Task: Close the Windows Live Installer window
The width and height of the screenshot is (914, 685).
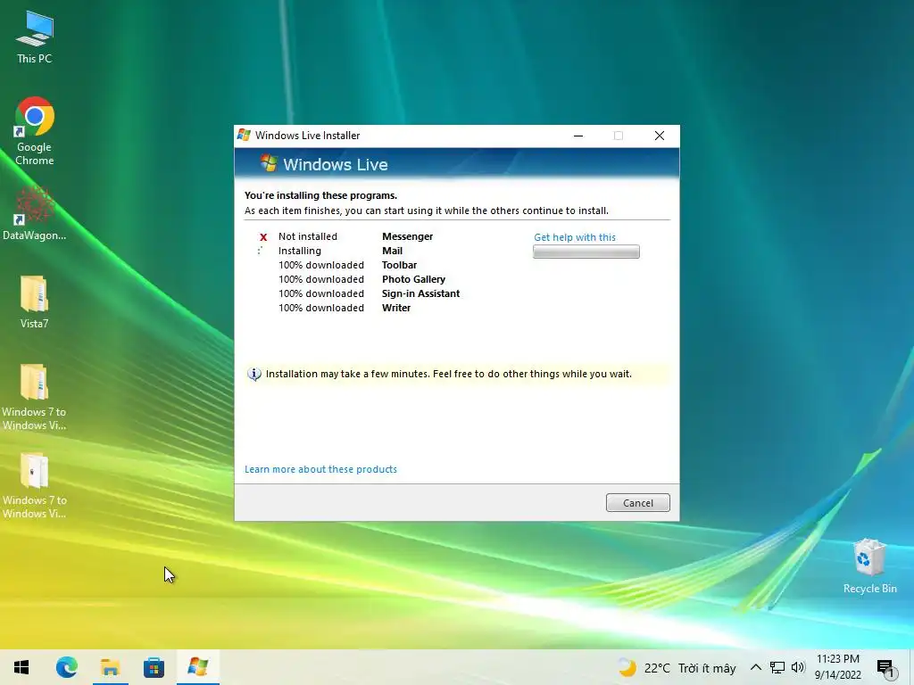Action: (x=660, y=136)
